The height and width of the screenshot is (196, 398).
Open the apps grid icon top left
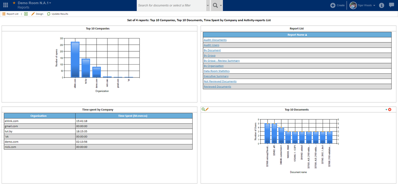pyautogui.click(x=5, y=5)
